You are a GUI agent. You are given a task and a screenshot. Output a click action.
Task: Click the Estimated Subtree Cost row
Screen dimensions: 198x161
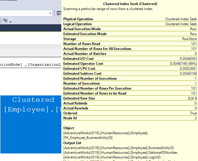tap(130, 73)
